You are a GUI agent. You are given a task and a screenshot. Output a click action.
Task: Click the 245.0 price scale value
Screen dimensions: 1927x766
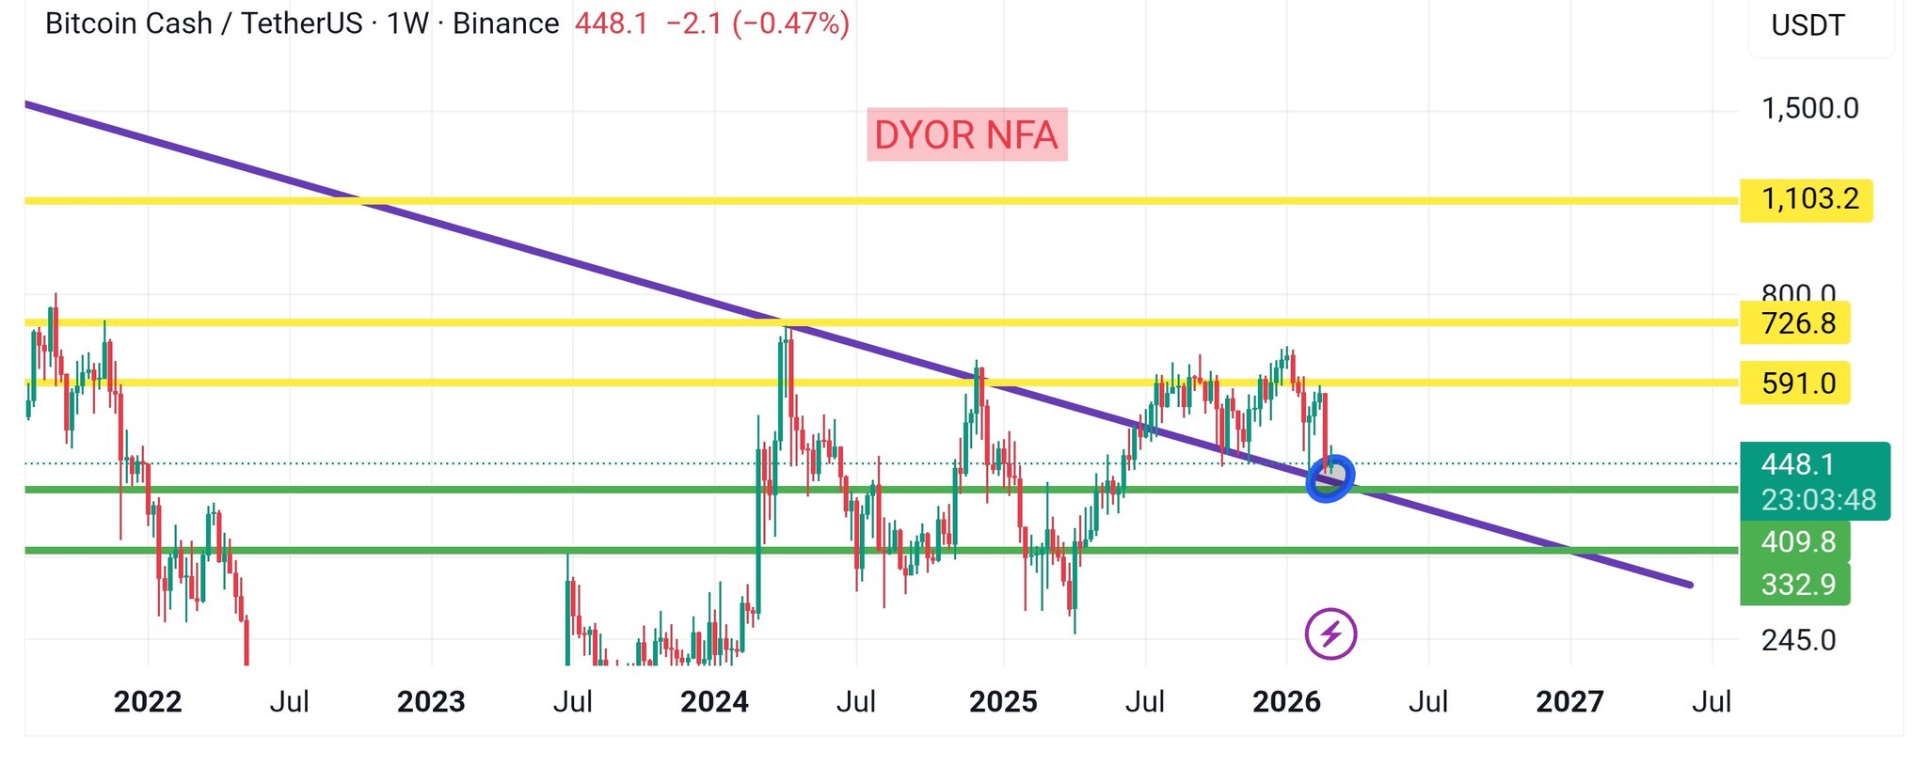point(1798,640)
